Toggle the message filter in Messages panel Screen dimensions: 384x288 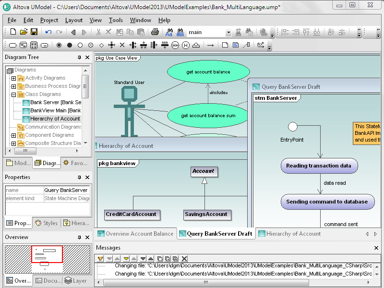point(100,258)
